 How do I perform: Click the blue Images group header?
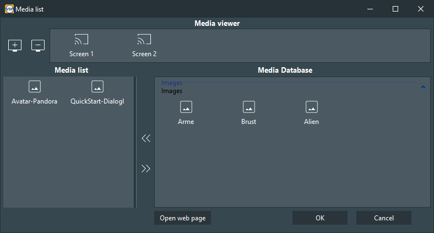pos(172,83)
